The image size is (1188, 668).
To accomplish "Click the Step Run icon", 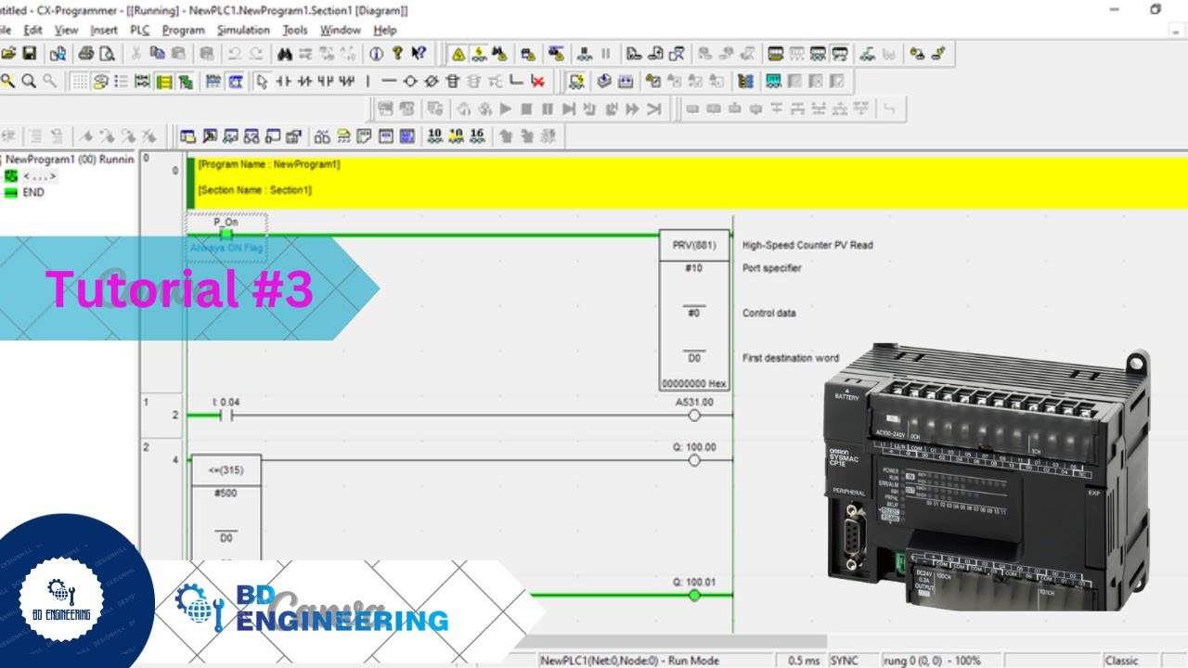I will coord(568,109).
